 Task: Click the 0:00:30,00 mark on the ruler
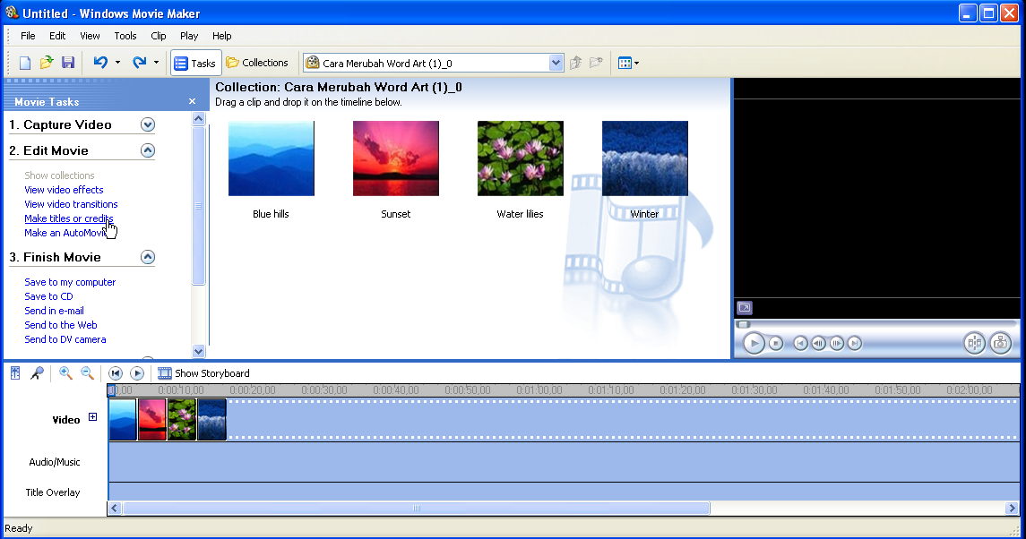(x=324, y=389)
